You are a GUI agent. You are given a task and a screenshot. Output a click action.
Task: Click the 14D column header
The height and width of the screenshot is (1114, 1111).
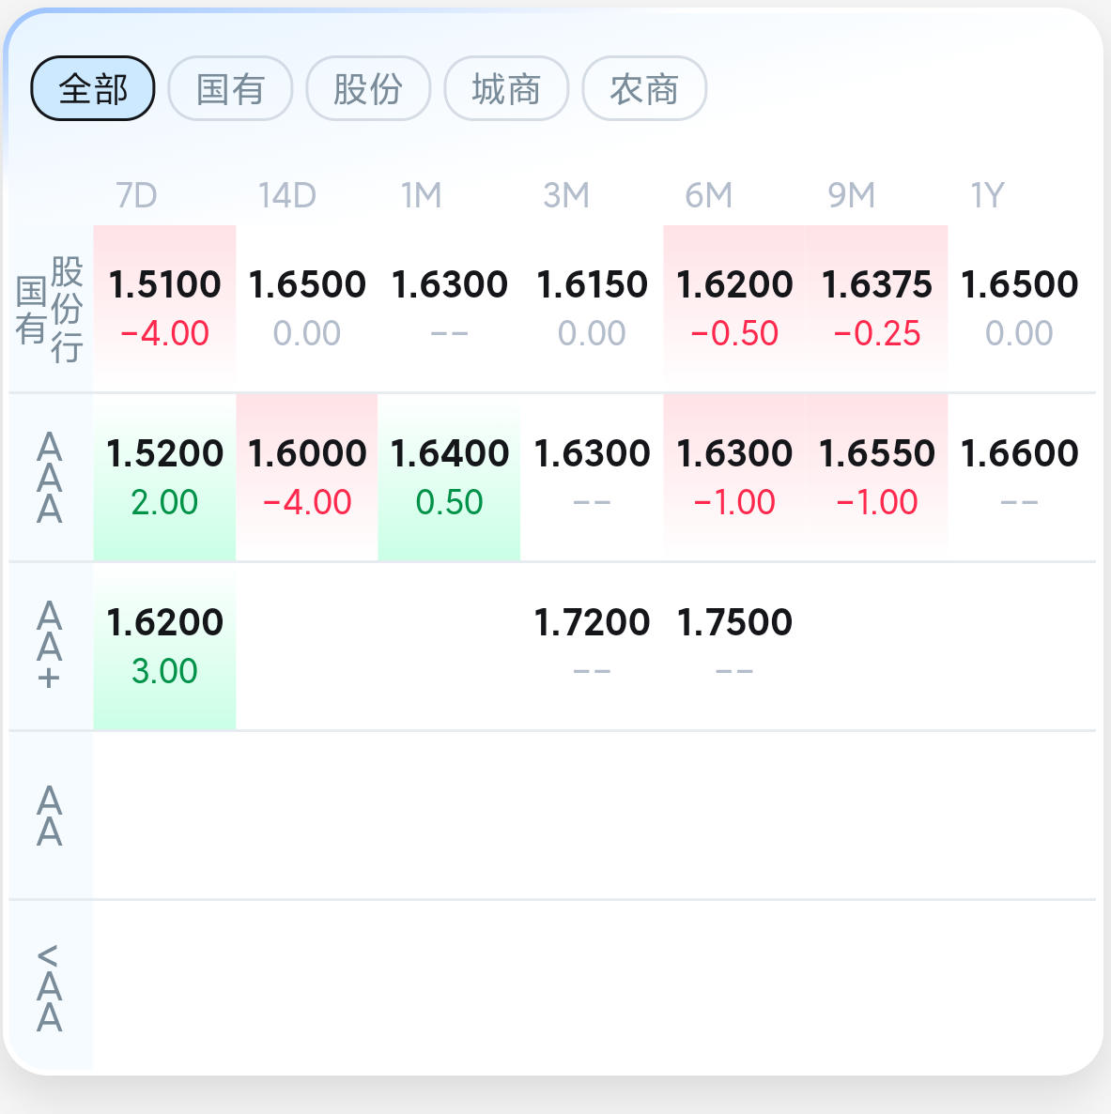point(287,194)
